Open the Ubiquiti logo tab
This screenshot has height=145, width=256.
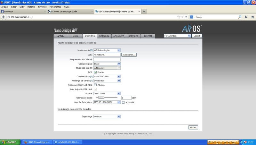click(60, 36)
